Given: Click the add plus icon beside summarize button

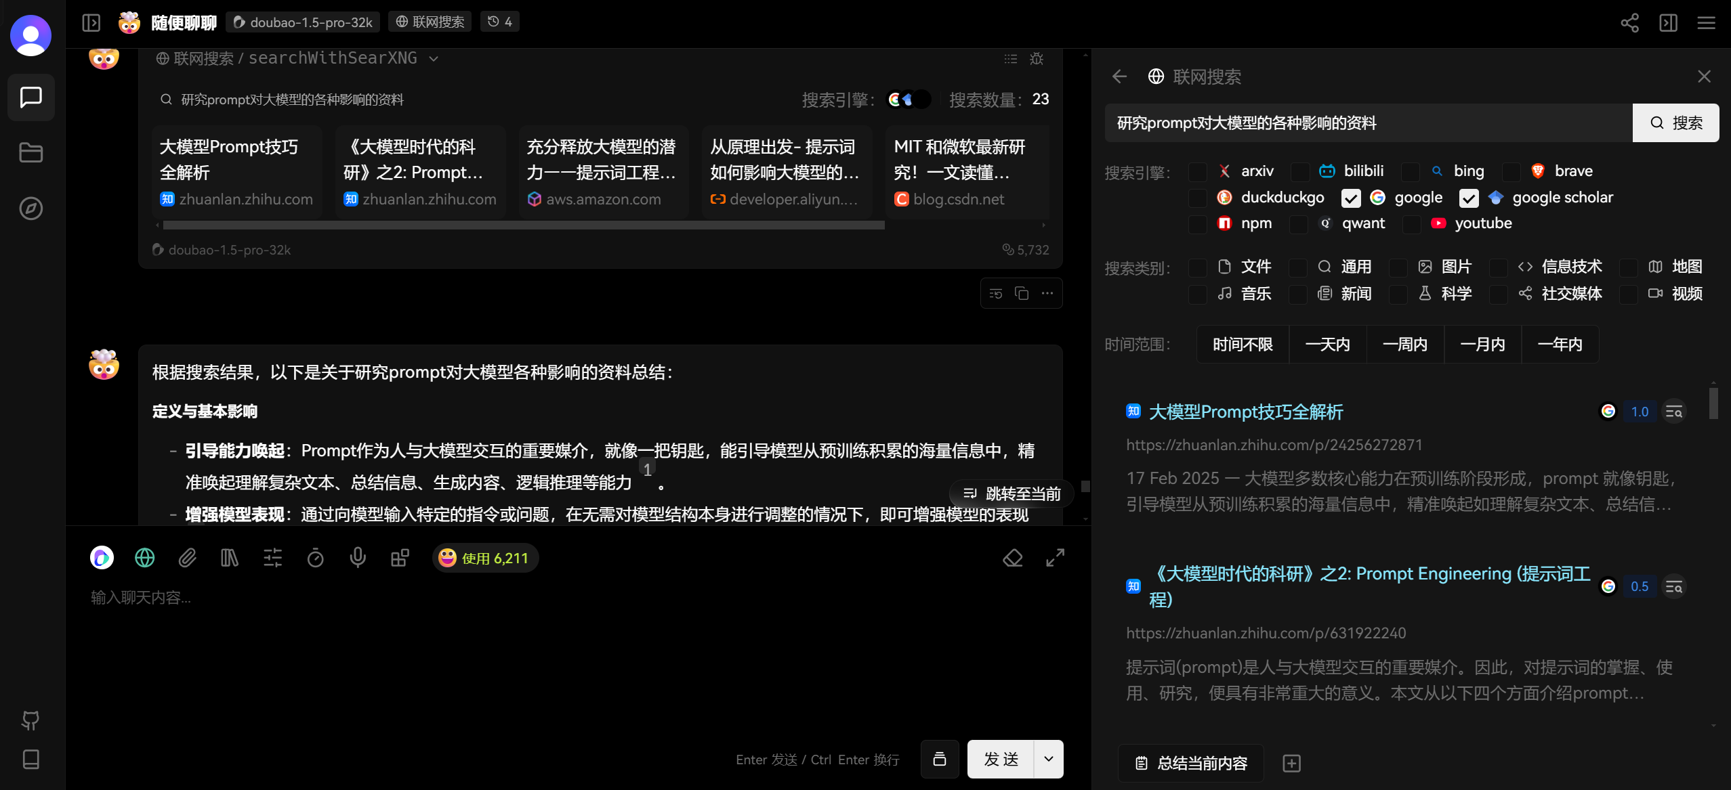Looking at the screenshot, I should pos(1292,764).
